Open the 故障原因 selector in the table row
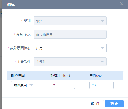Image resolution: width=128 pixels, height=109 pixels. point(23,85)
